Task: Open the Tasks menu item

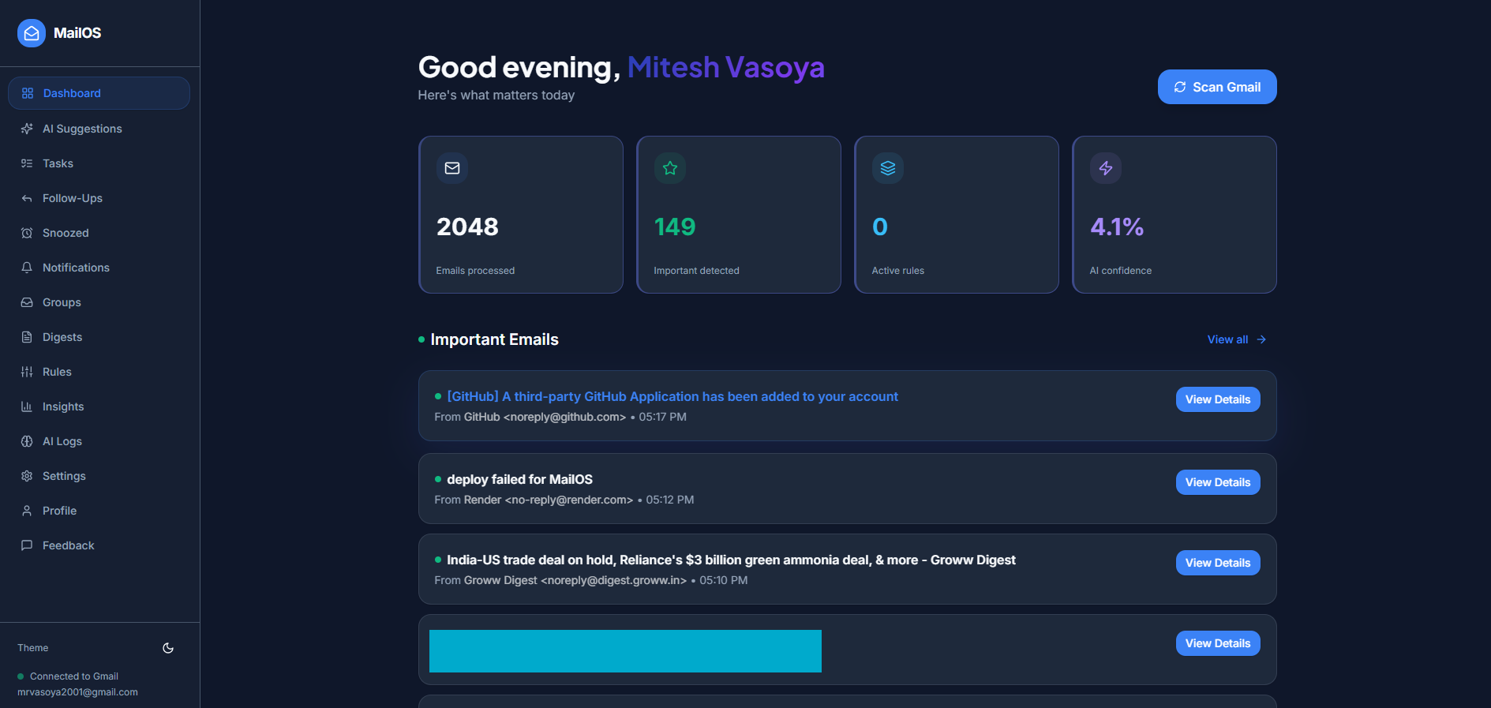Action: [58, 163]
